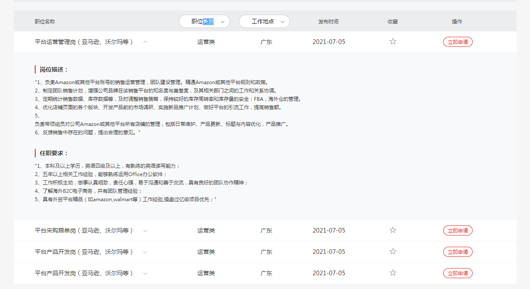Open the 职位类别 filter dropdown
Viewport: 530px width, 289px height.
(204, 21)
